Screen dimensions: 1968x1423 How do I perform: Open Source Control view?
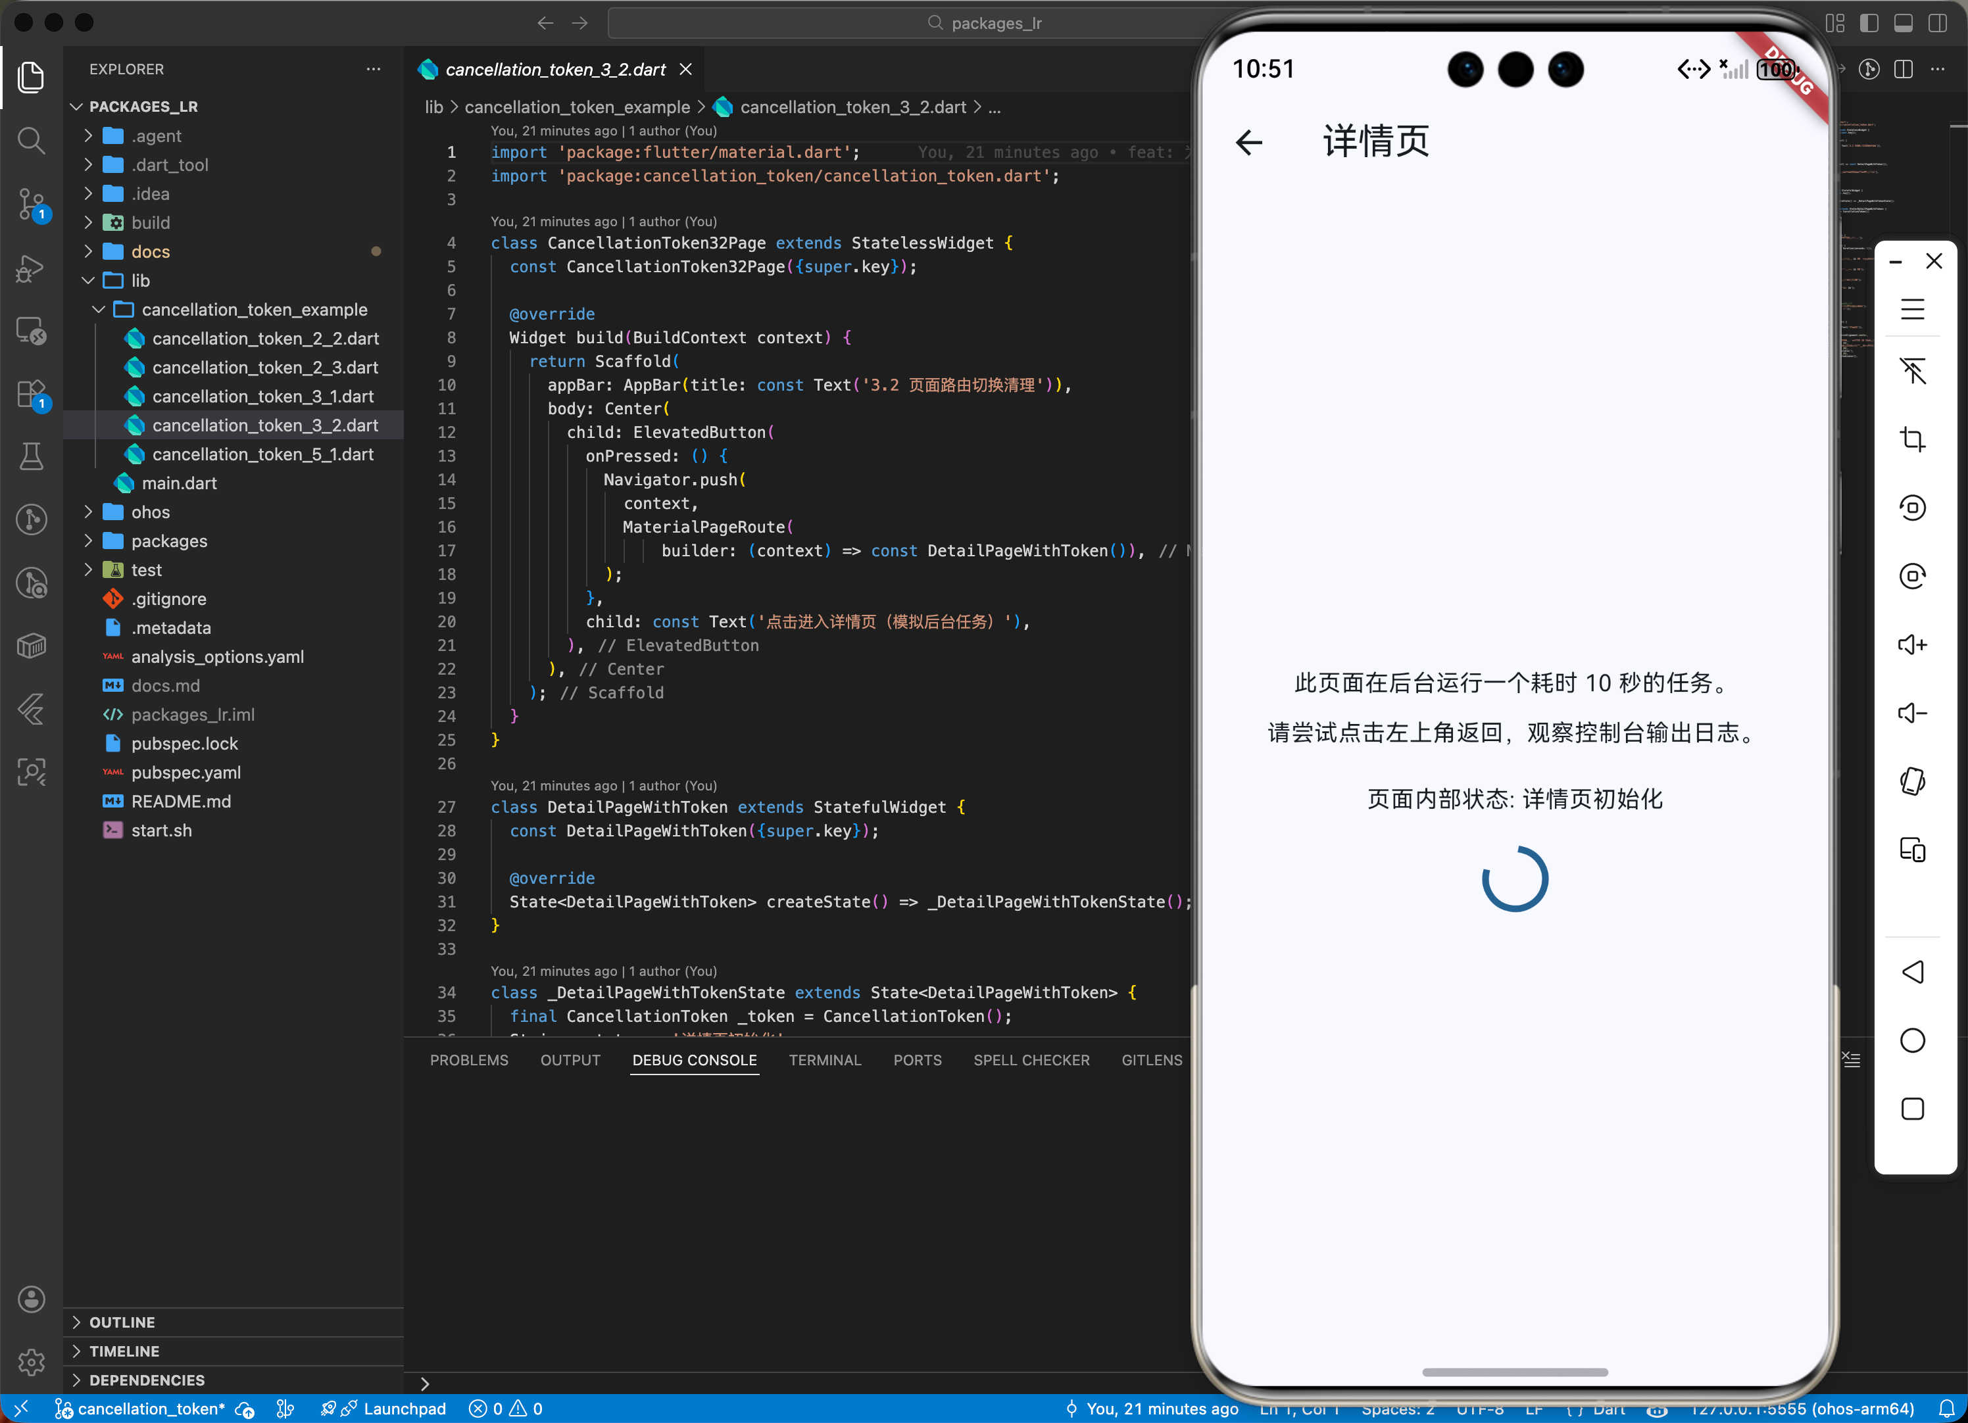point(31,205)
